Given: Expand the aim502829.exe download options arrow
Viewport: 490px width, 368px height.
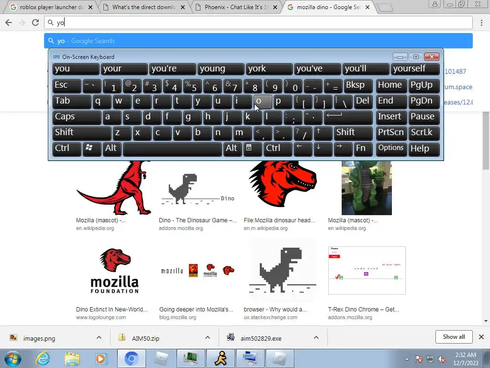Looking at the screenshot, I should (x=316, y=337).
